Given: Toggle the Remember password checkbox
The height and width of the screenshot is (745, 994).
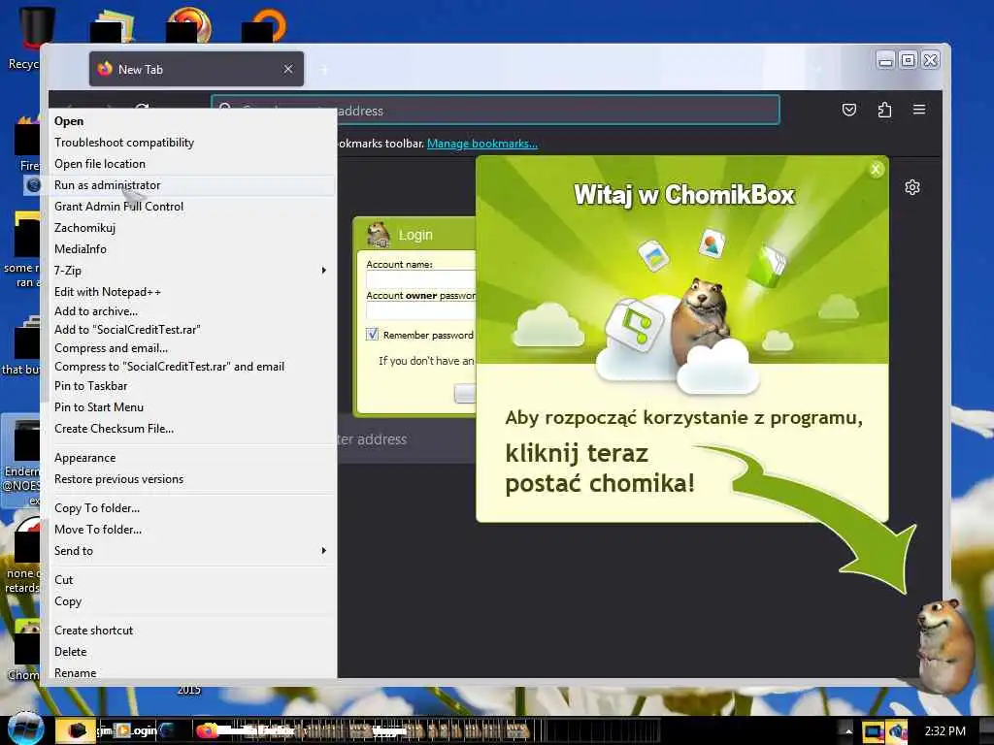Looking at the screenshot, I should (x=372, y=335).
